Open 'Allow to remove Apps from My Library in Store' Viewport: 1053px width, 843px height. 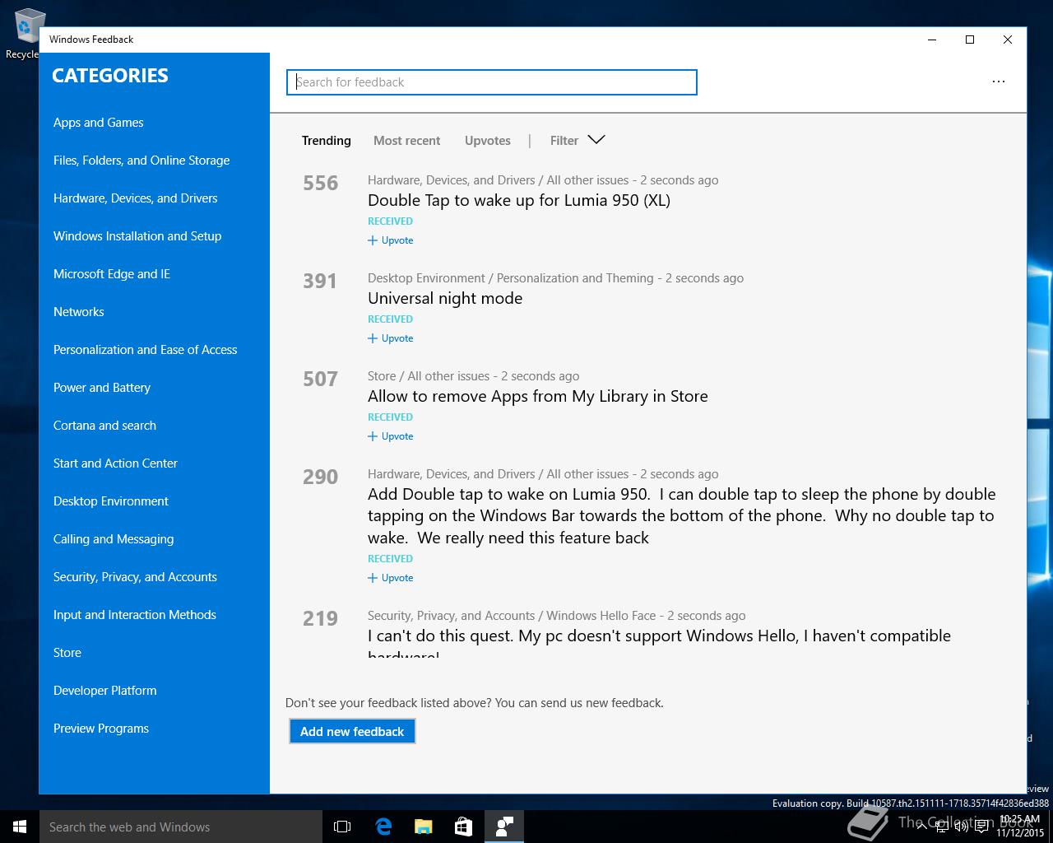coord(538,396)
